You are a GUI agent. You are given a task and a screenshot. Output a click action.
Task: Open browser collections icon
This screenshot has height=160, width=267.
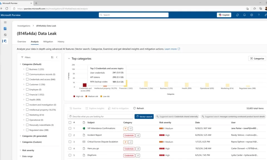[x=261, y=9]
